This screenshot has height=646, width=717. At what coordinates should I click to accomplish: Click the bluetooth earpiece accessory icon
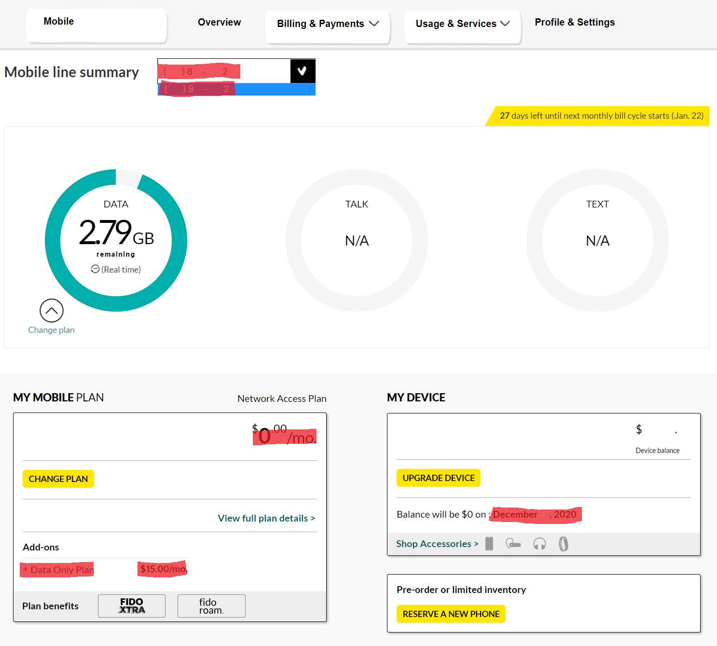513,543
